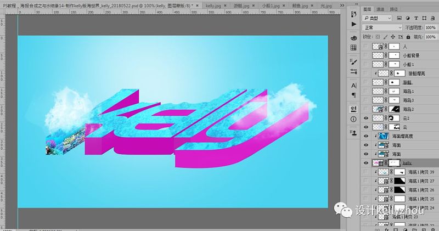This screenshot has height=231, width=439.
Task: Open the Paragraph panel icon
Action: pos(353,95)
